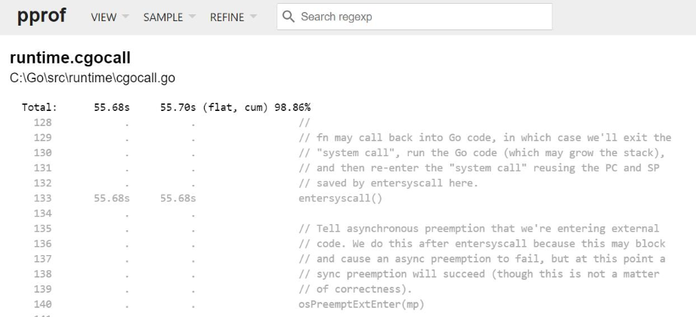Click the 55.68s flat value on line 133
This screenshot has width=696, height=317.
[111, 199]
